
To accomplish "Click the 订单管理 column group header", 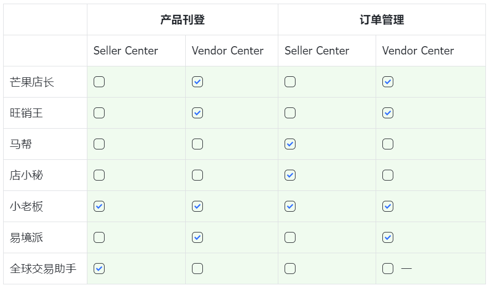I will 382,20.
